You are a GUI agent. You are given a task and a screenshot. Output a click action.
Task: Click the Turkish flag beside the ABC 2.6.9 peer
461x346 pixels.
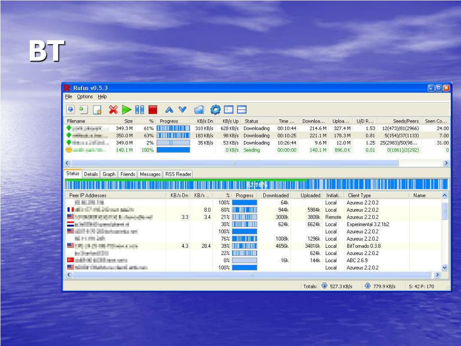pyautogui.click(x=71, y=260)
